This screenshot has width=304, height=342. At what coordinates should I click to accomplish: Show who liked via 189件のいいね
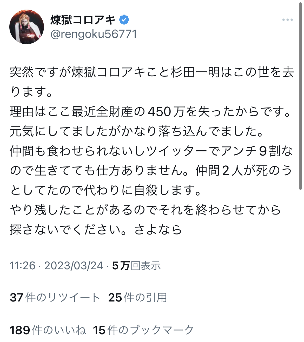coord(48,330)
